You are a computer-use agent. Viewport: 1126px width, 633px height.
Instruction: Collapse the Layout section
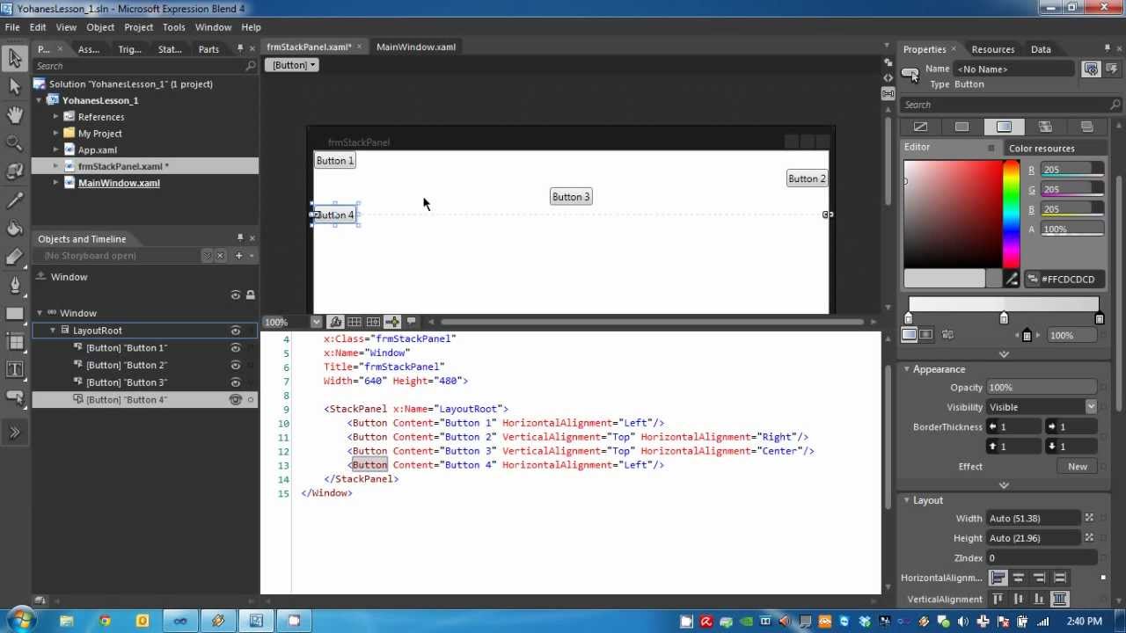click(907, 500)
